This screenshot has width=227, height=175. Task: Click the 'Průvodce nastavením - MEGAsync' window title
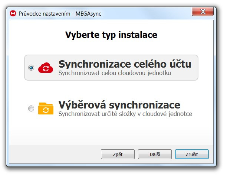60,14
